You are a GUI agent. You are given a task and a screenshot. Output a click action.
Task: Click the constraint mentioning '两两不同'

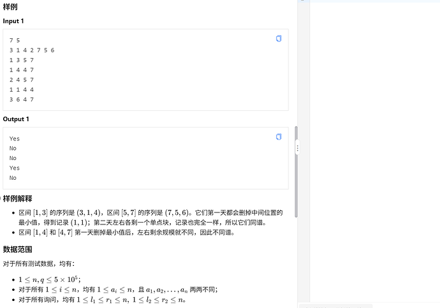pos(118,290)
